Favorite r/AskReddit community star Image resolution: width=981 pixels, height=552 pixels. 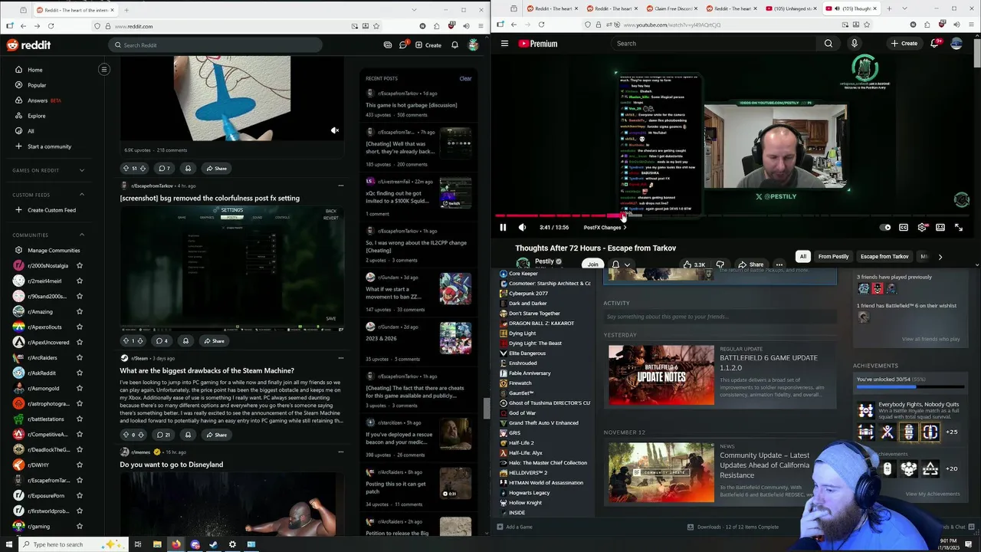(x=79, y=373)
